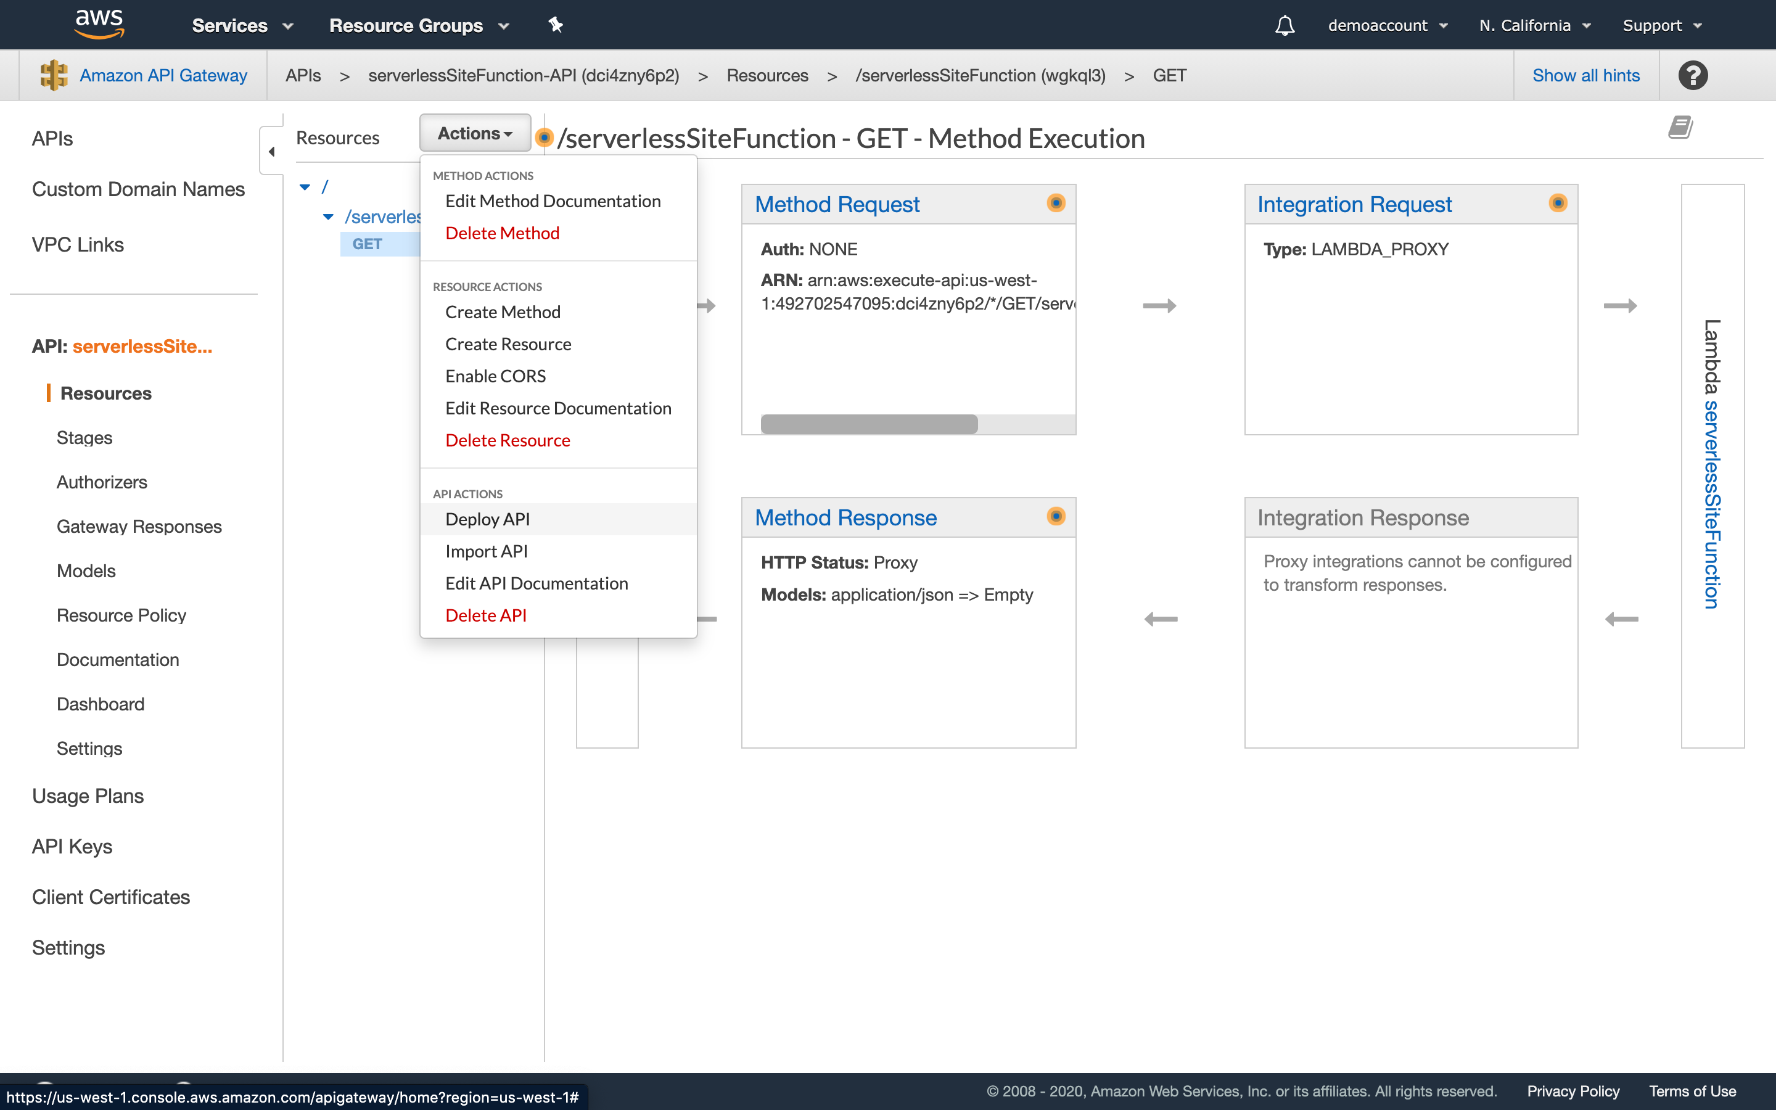Viewport: 1776px width, 1110px height.
Task: Open API Keys in the sidebar
Action: pos(72,847)
